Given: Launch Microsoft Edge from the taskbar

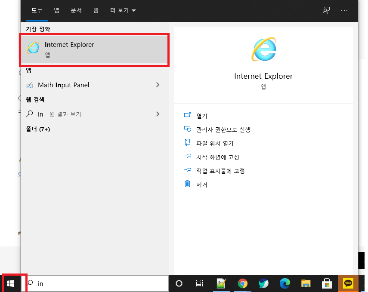Looking at the screenshot, I should tap(285, 283).
